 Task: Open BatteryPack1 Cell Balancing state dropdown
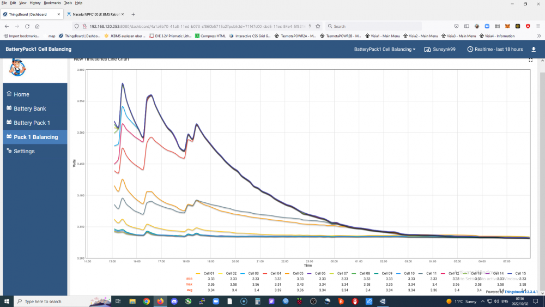[x=384, y=50]
